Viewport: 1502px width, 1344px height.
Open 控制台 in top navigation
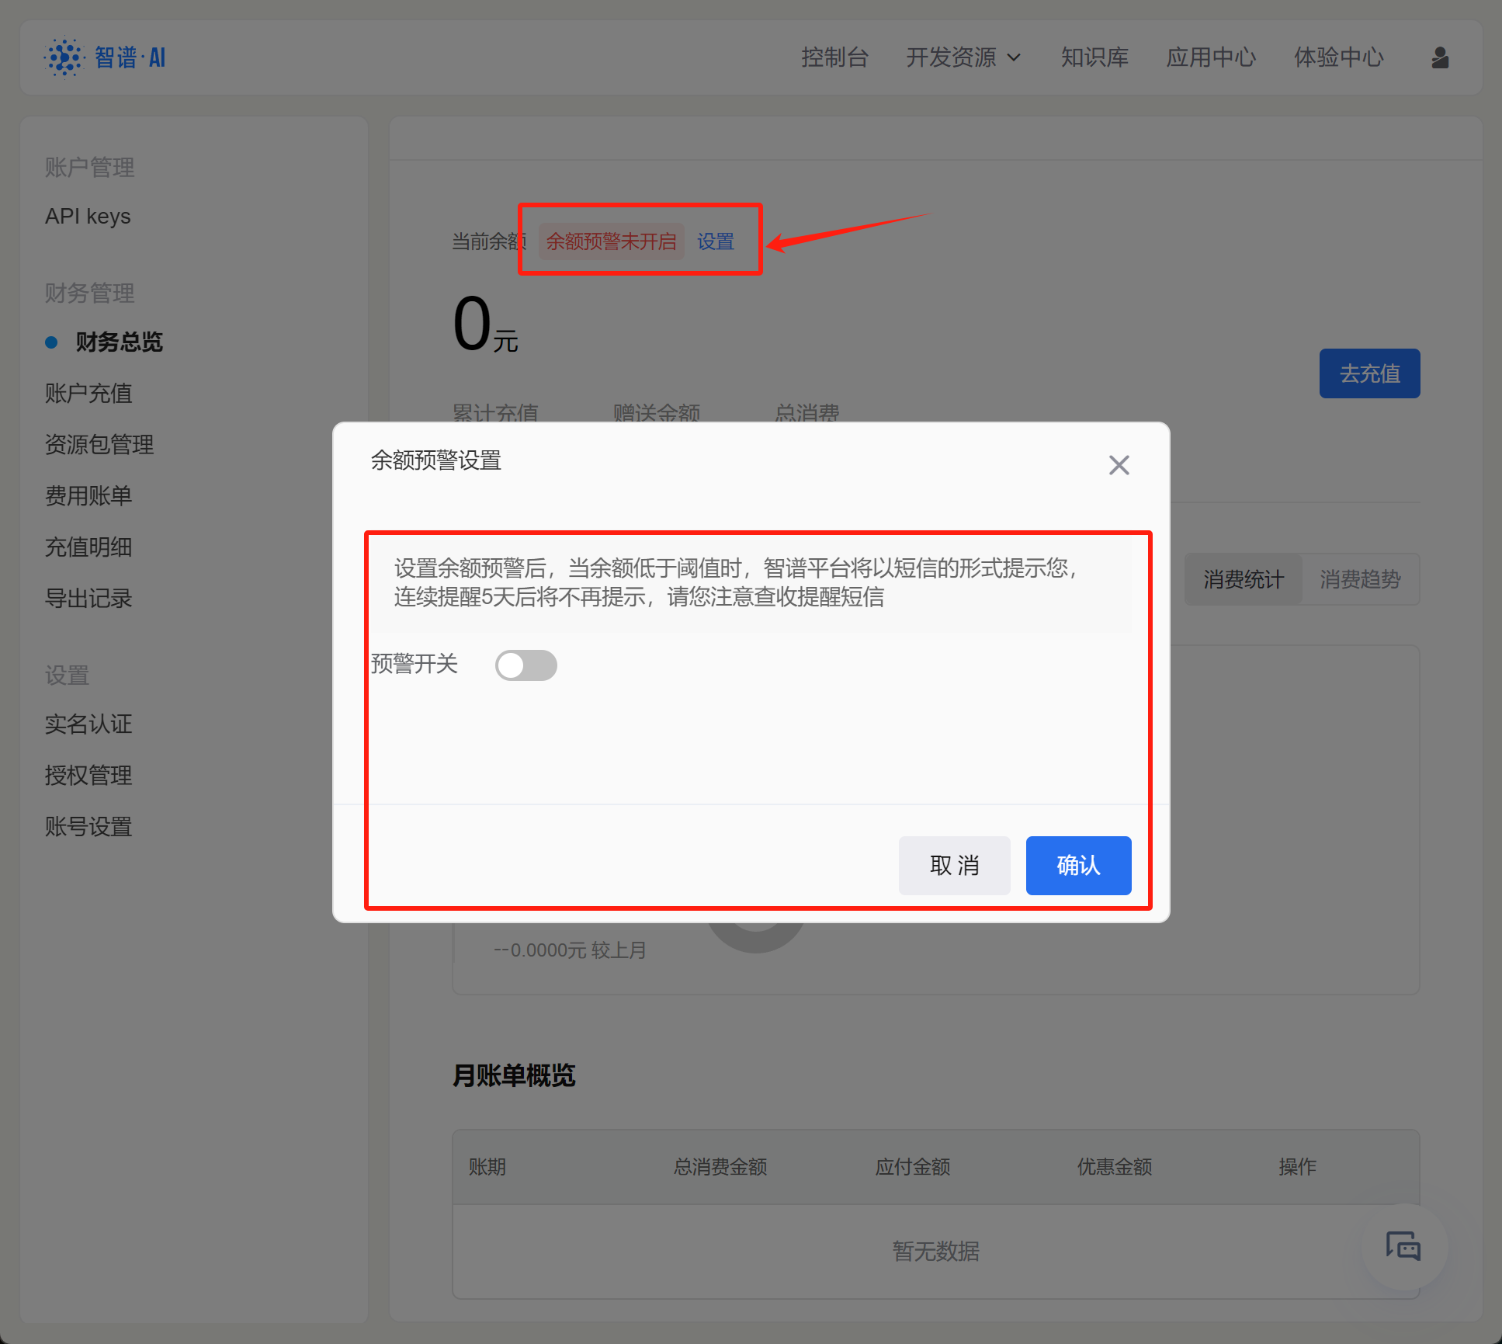coord(834,57)
